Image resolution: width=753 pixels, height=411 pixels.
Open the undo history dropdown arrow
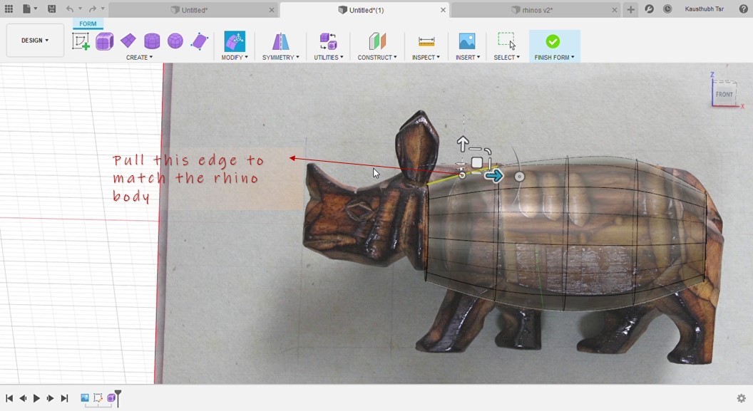click(80, 9)
